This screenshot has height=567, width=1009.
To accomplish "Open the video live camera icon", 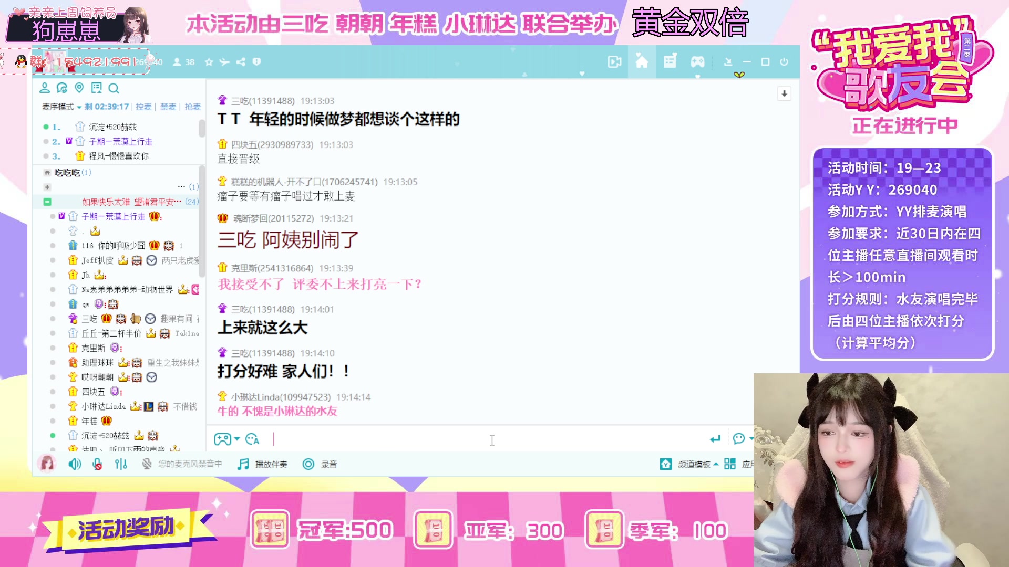I will pos(614,62).
